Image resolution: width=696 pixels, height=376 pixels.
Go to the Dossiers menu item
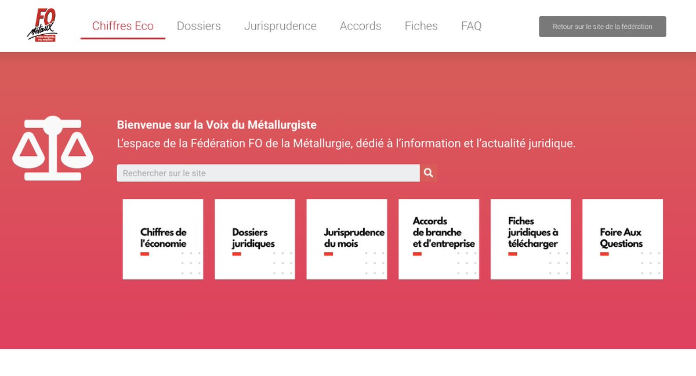coord(199,26)
